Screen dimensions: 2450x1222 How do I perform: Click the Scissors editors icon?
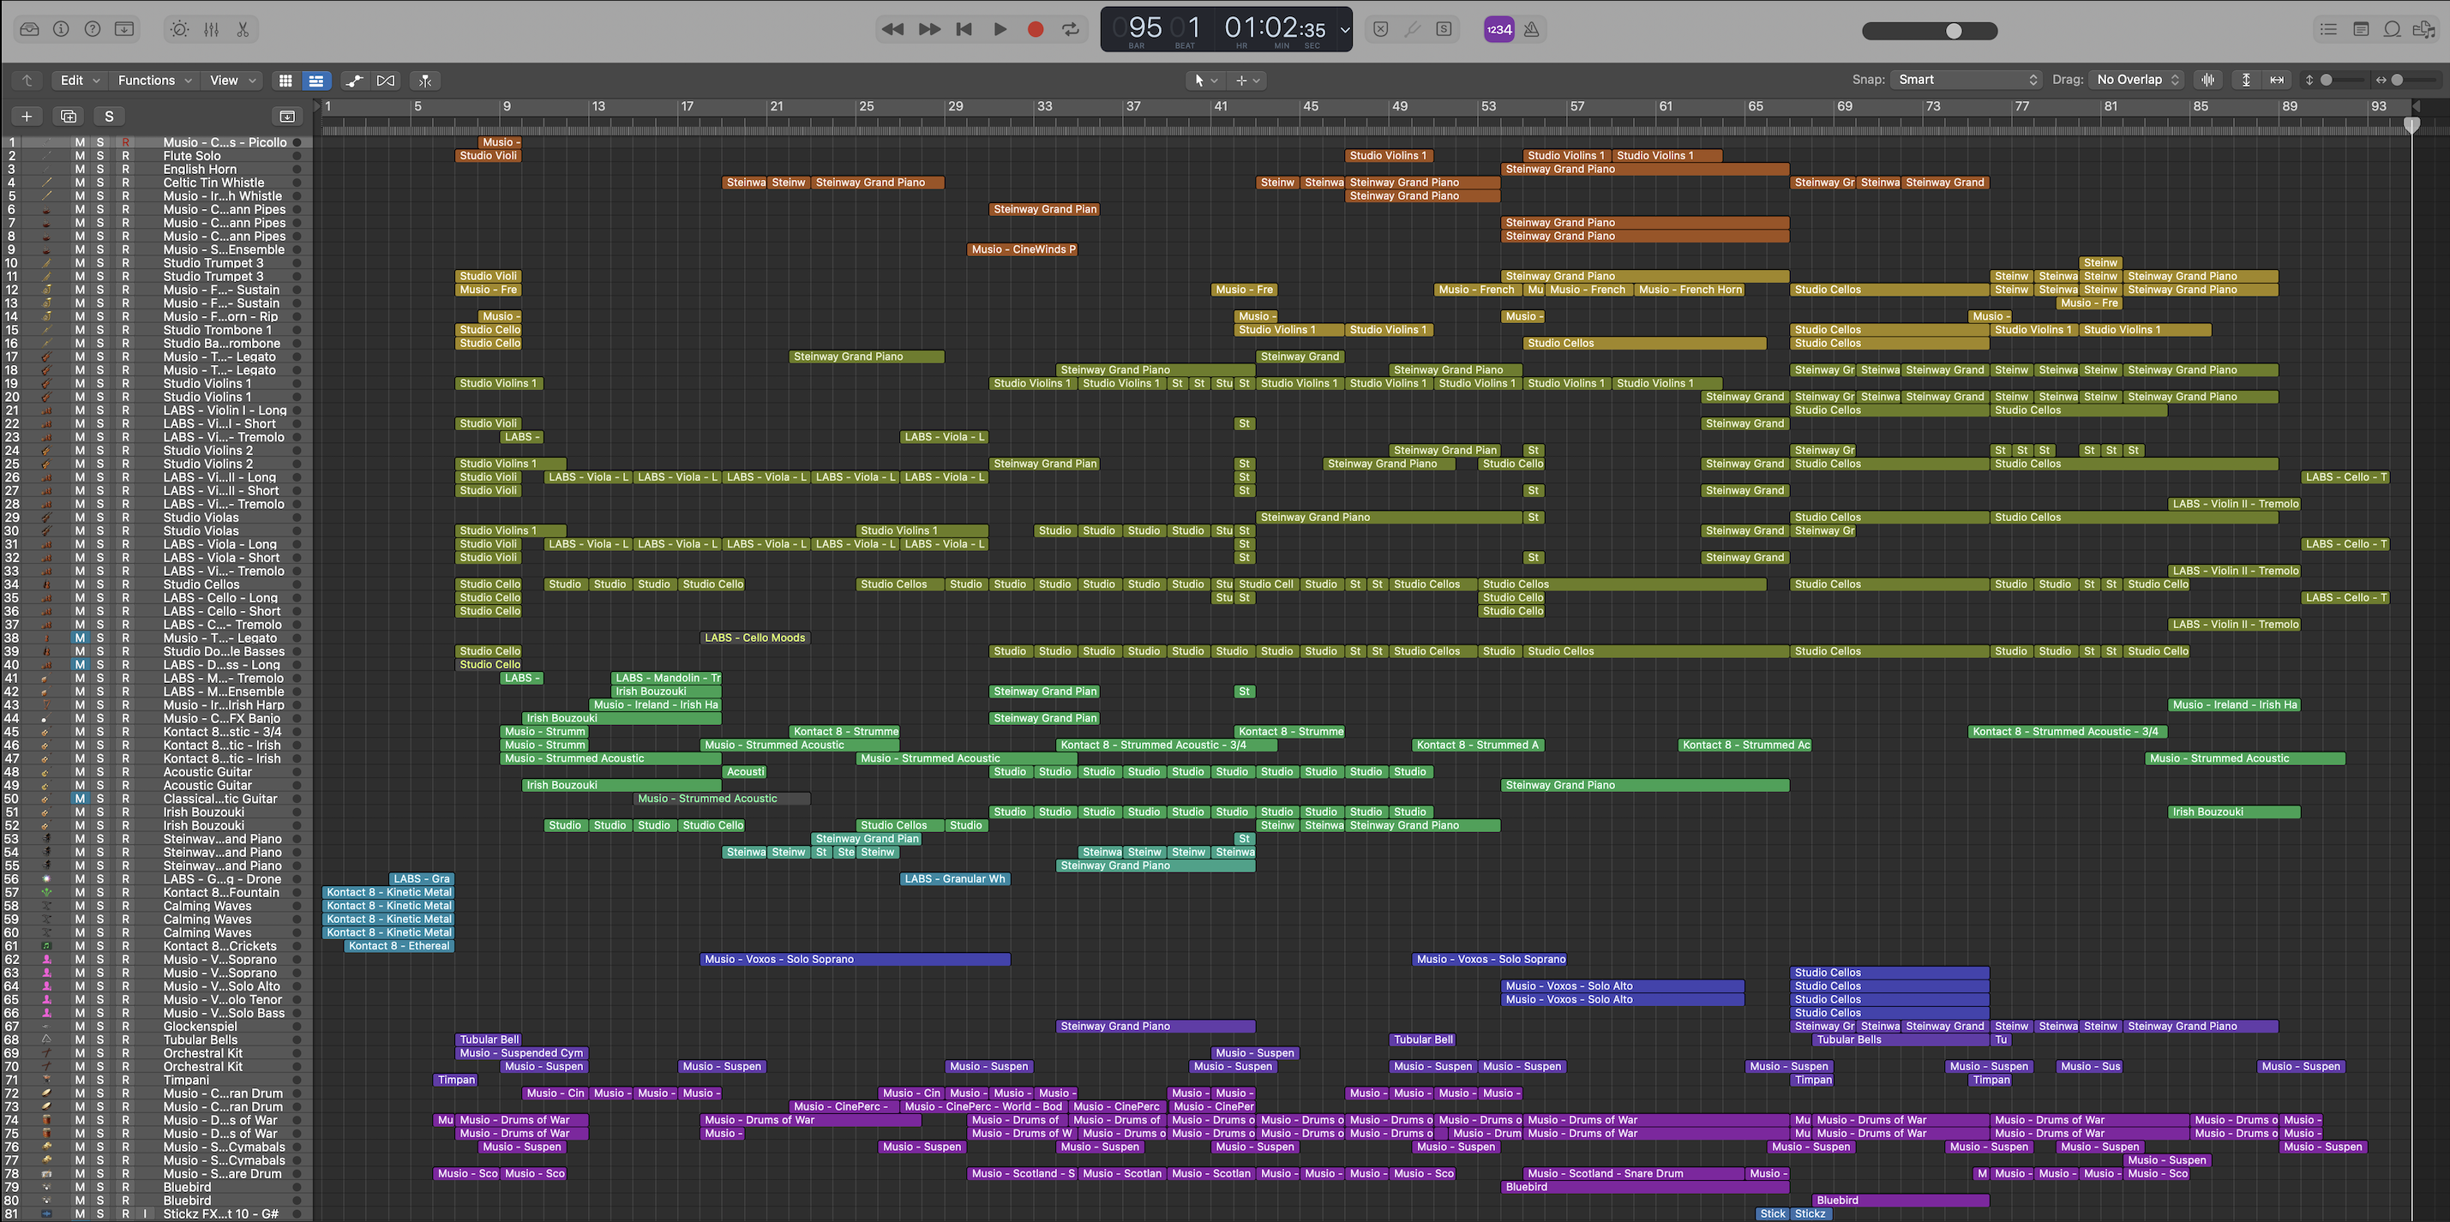coord(243,29)
